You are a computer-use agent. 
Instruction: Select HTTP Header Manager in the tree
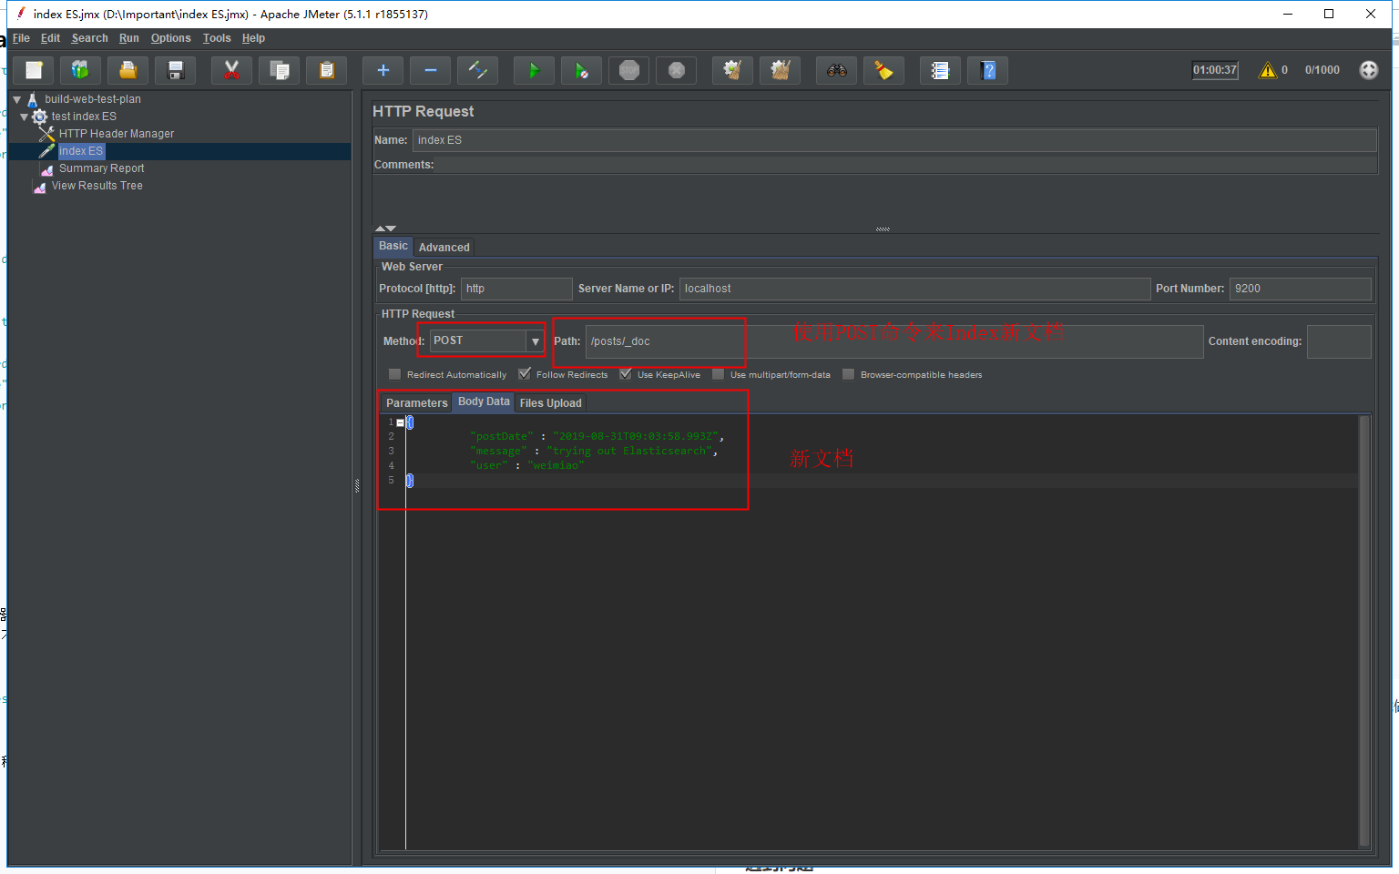[x=117, y=134]
